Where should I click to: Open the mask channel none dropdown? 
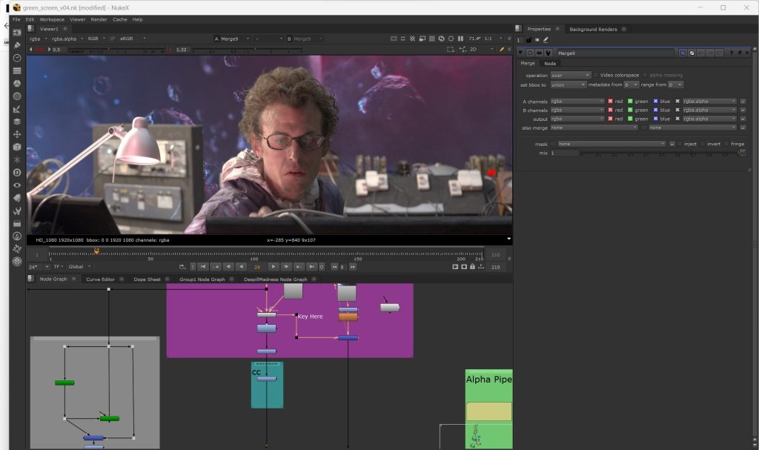(x=611, y=144)
